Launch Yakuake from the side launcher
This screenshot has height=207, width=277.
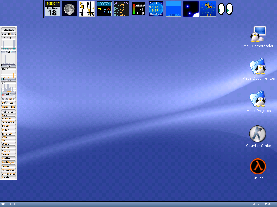tap(8, 119)
